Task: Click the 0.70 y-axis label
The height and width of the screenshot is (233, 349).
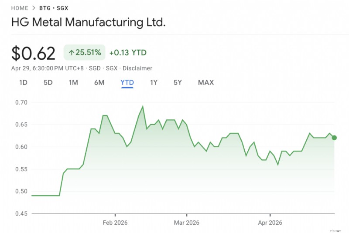Action: [21, 102]
